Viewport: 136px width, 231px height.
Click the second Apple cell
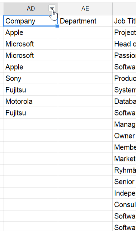(x=31, y=67)
